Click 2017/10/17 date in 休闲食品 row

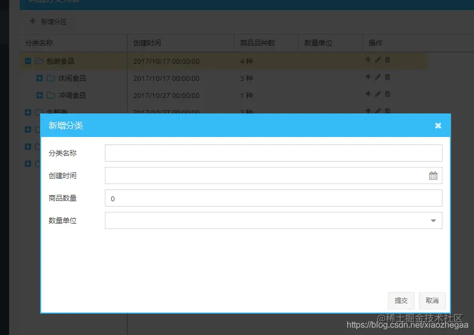[166, 78]
